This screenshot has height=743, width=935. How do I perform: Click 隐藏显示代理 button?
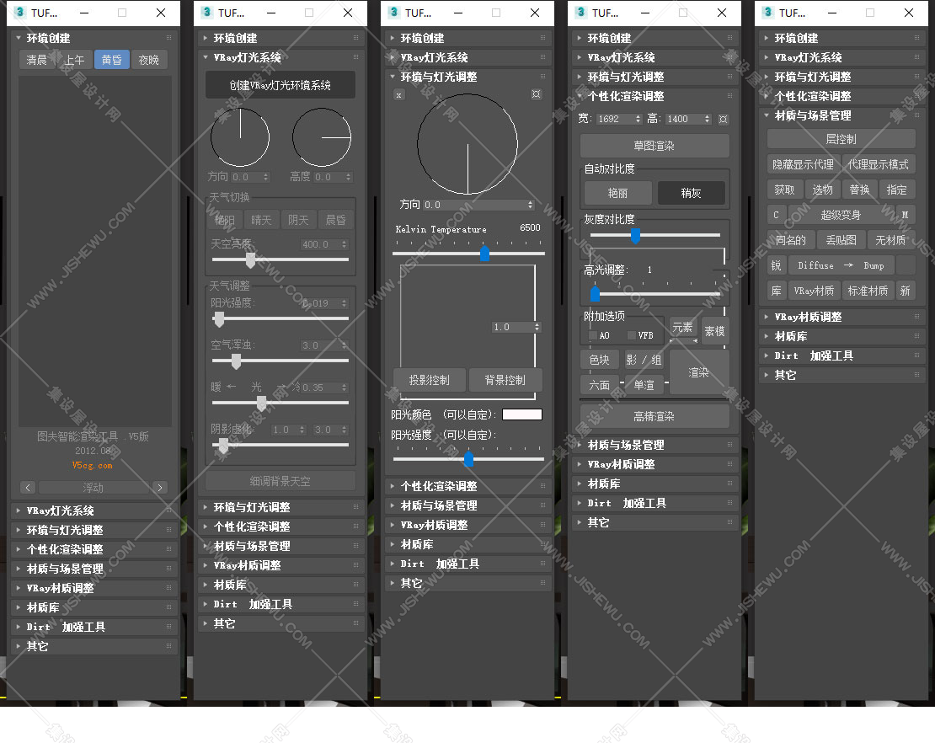804,164
